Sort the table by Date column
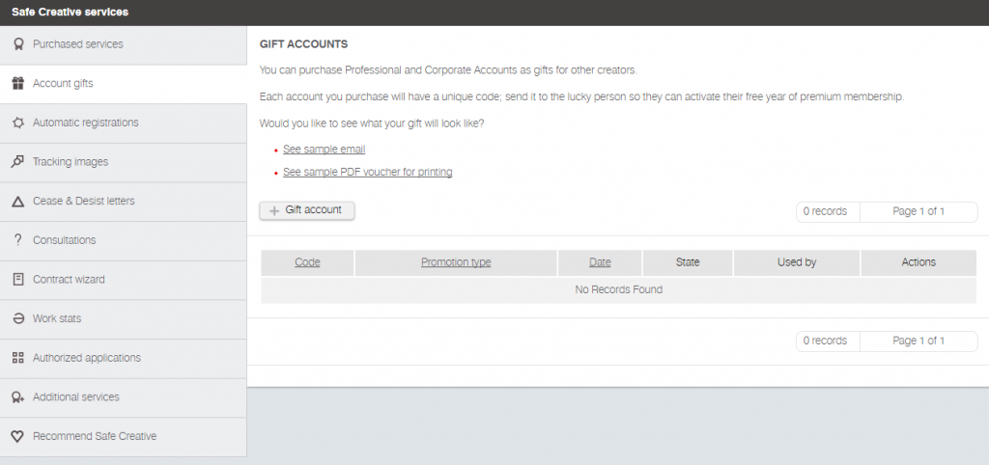Viewport: 989px width, 465px height. 600,262
